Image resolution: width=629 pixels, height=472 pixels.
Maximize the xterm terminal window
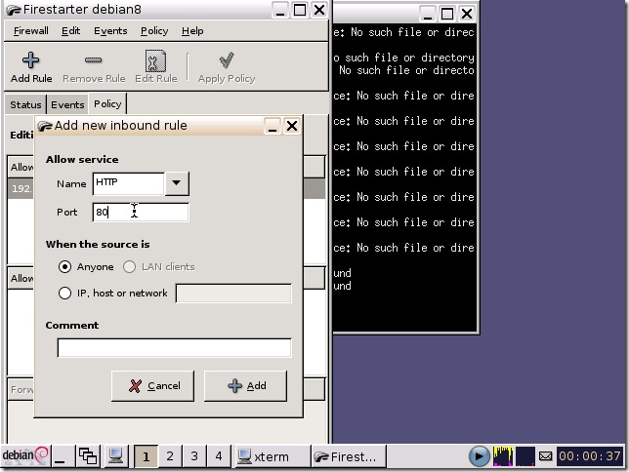tap(447, 14)
